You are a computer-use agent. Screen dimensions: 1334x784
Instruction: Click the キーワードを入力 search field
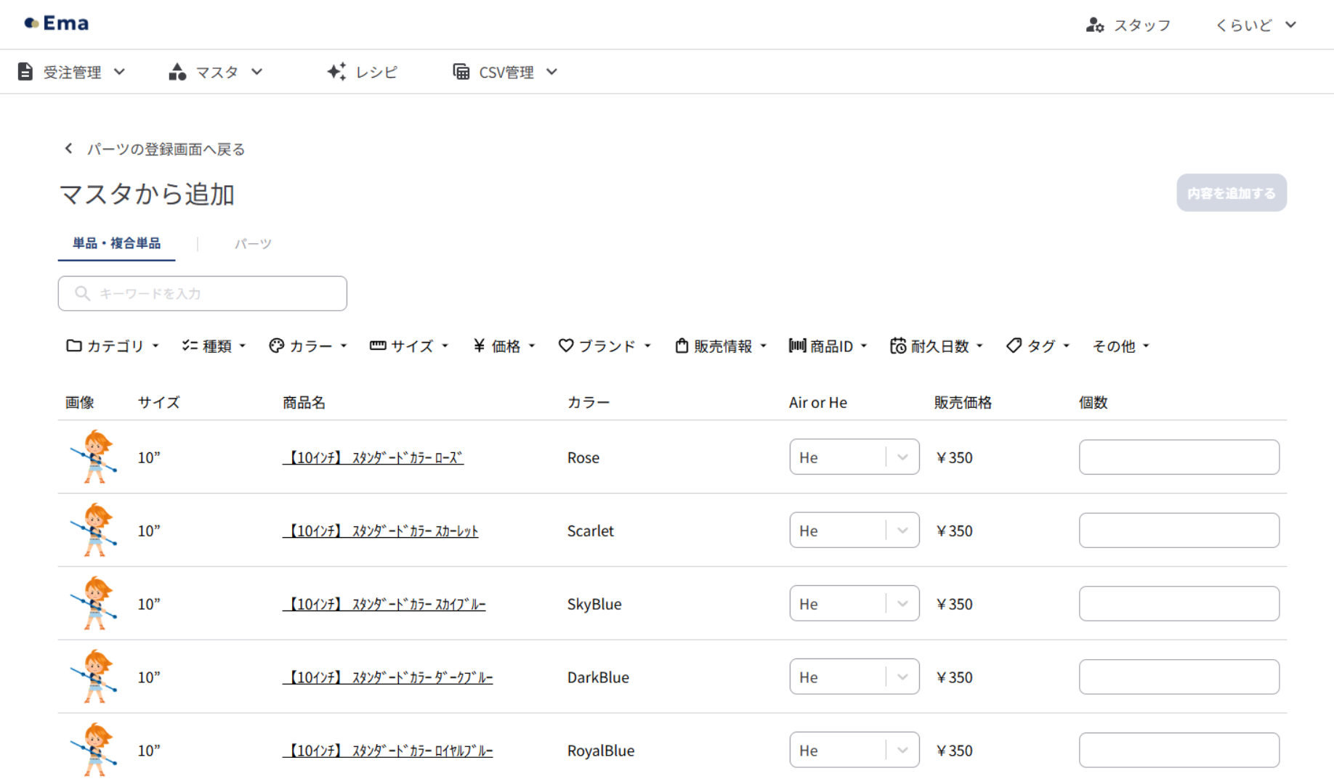(x=203, y=293)
